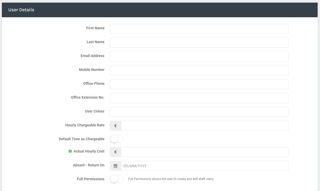Viewport: 320px width, 191px height.
Task: Turn on the Full Permissions switch
Action: click(x=117, y=179)
